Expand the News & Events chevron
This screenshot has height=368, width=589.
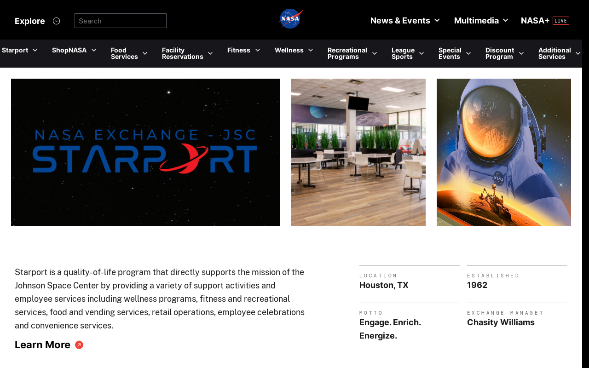(x=437, y=20)
